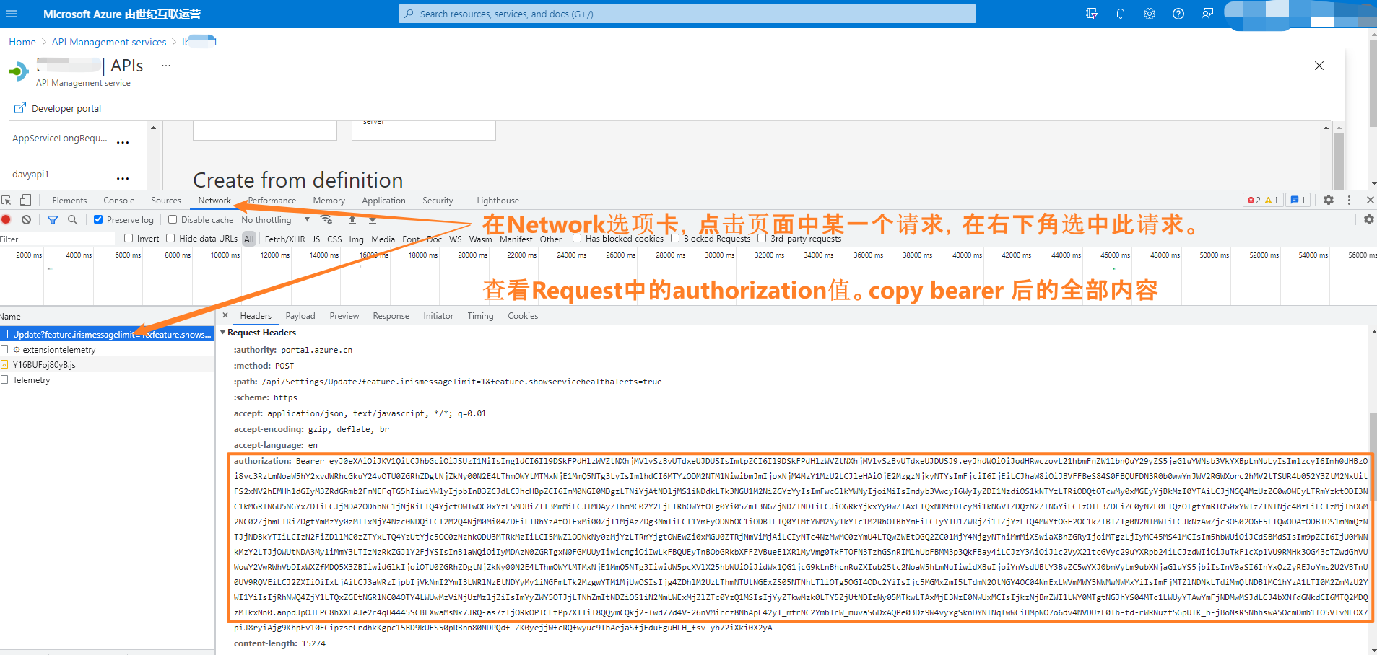Check the Hide data URLs option

point(170,238)
